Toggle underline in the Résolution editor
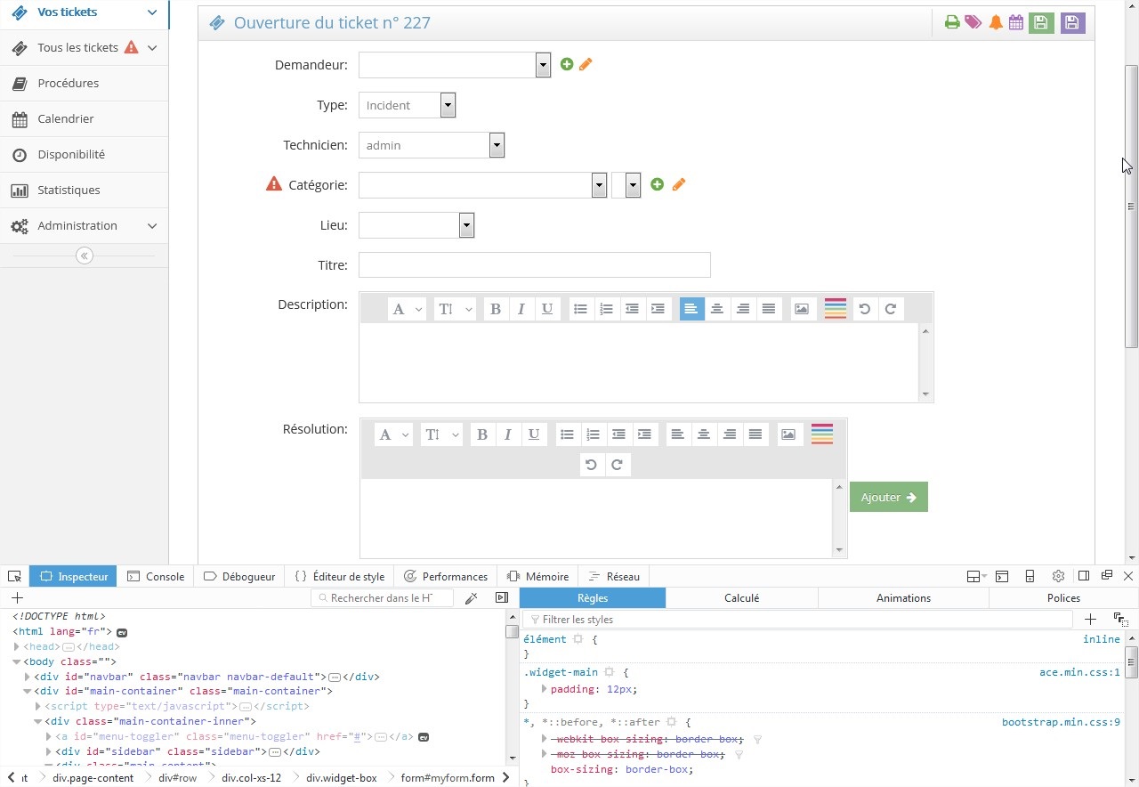The width and height of the screenshot is (1139, 787). (534, 434)
